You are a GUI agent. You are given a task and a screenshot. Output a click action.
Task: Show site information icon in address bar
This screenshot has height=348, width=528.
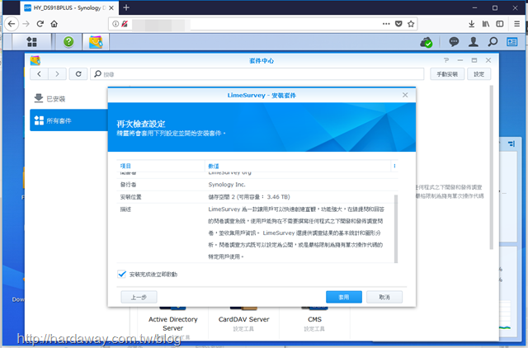pyautogui.click(x=115, y=24)
